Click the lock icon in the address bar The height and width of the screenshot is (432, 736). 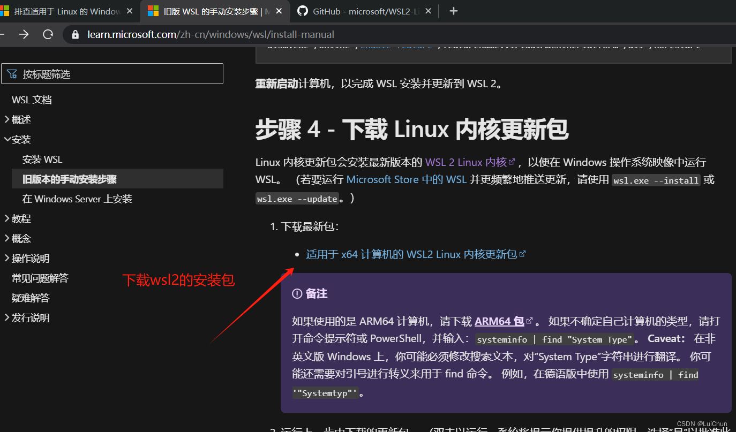[75, 34]
